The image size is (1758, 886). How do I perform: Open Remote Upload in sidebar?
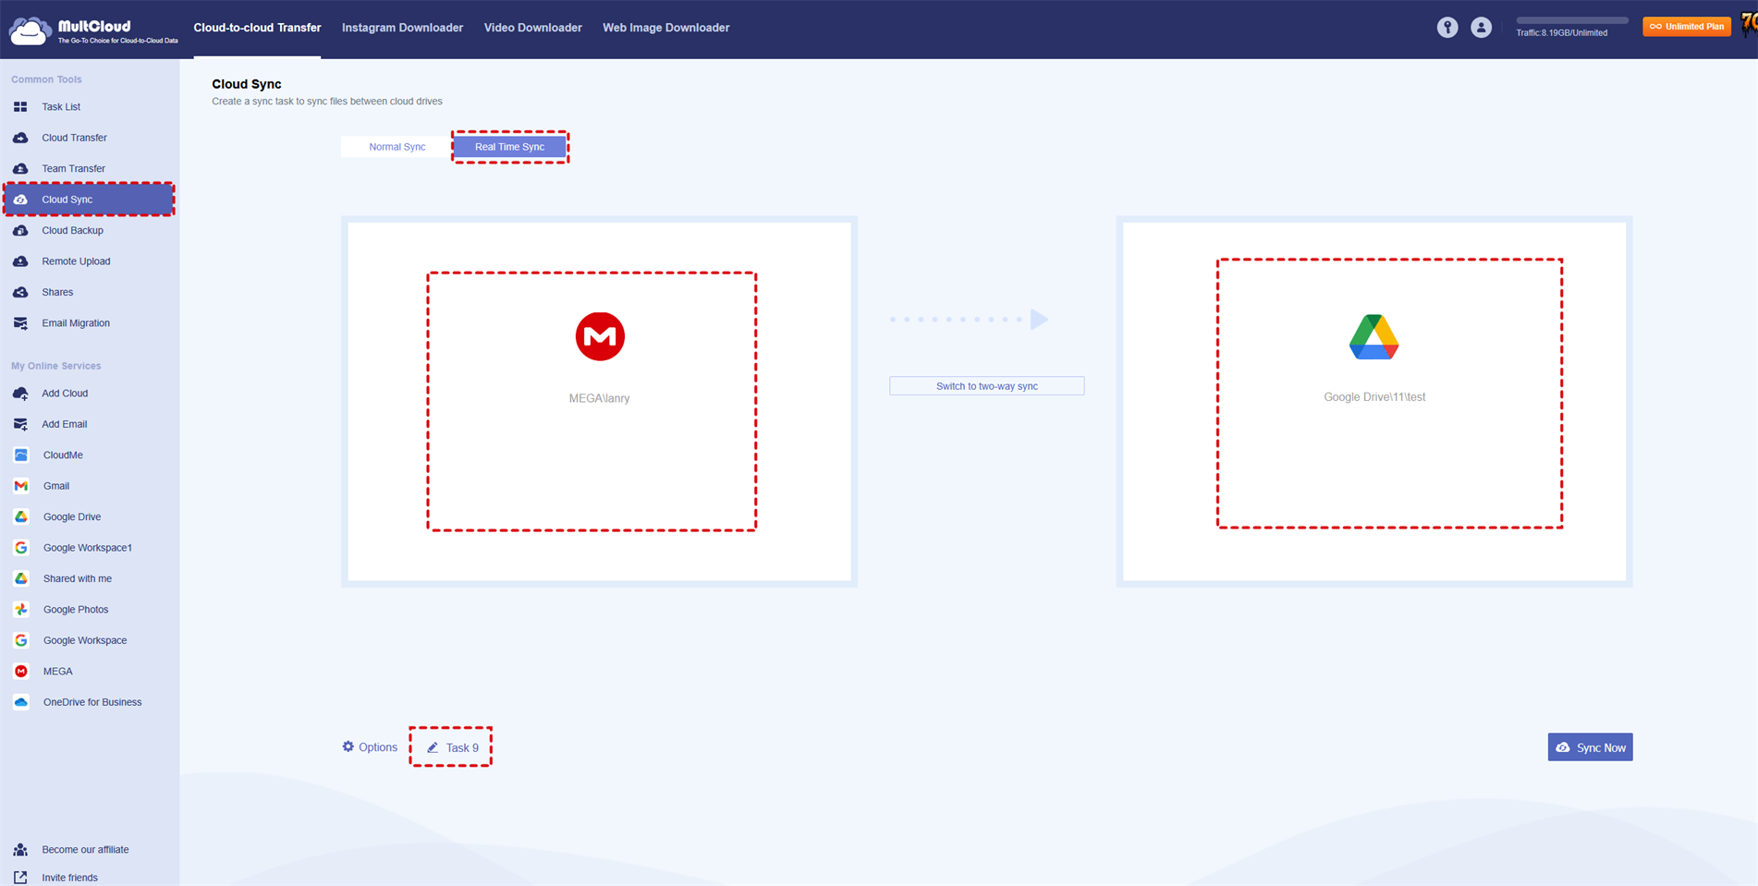pos(76,261)
